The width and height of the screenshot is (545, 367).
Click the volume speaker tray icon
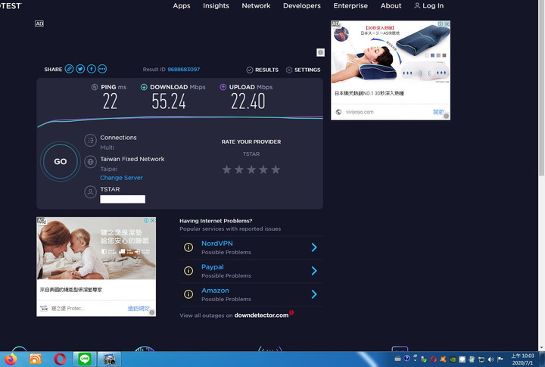(x=490, y=359)
